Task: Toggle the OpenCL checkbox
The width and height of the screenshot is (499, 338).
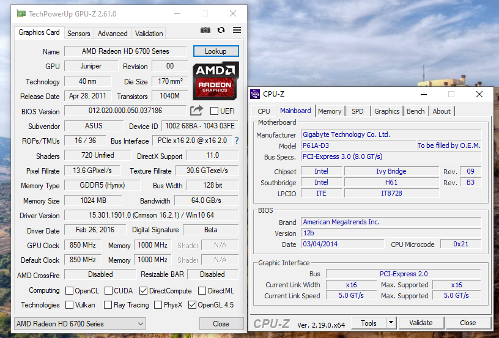Action: pyautogui.click(x=69, y=290)
